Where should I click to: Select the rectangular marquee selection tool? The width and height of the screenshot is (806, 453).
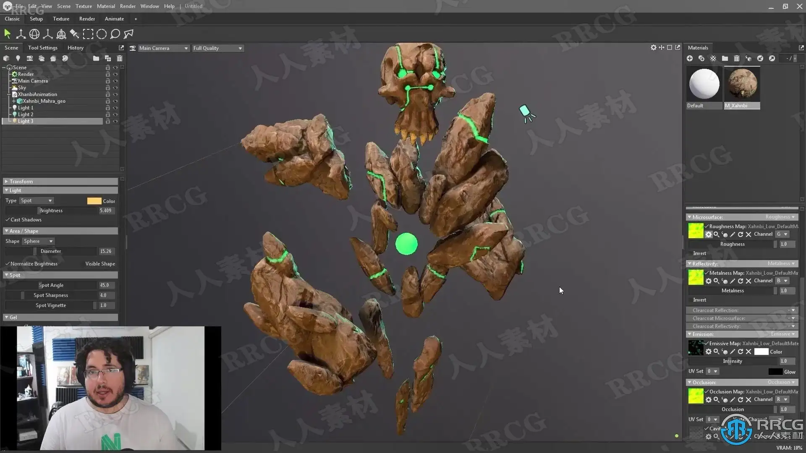[x=88, y=34]
